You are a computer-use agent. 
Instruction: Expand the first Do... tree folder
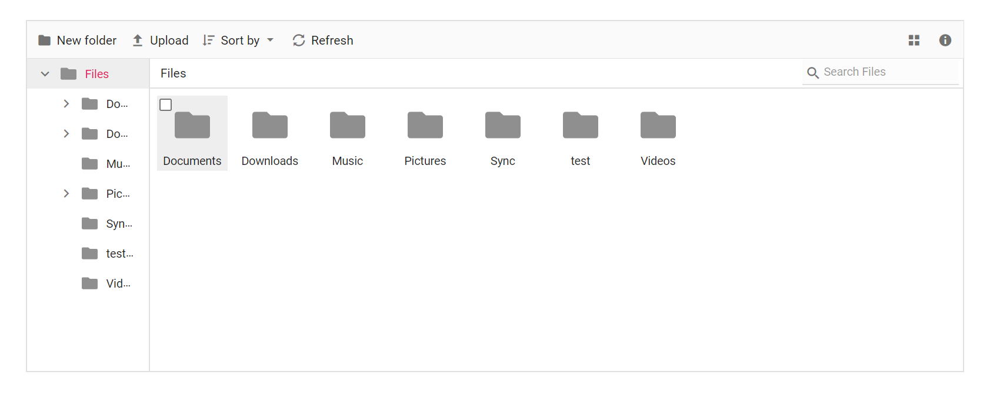(x=66, y=104)
